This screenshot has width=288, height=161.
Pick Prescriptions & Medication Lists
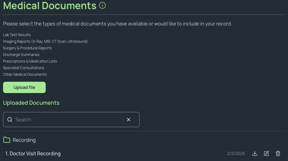pos(30,61)
